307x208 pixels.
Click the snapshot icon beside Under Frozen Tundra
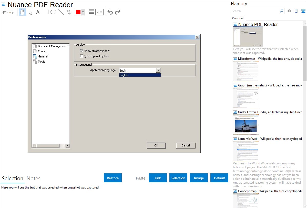pyautogui.click(x=235, y=112)
